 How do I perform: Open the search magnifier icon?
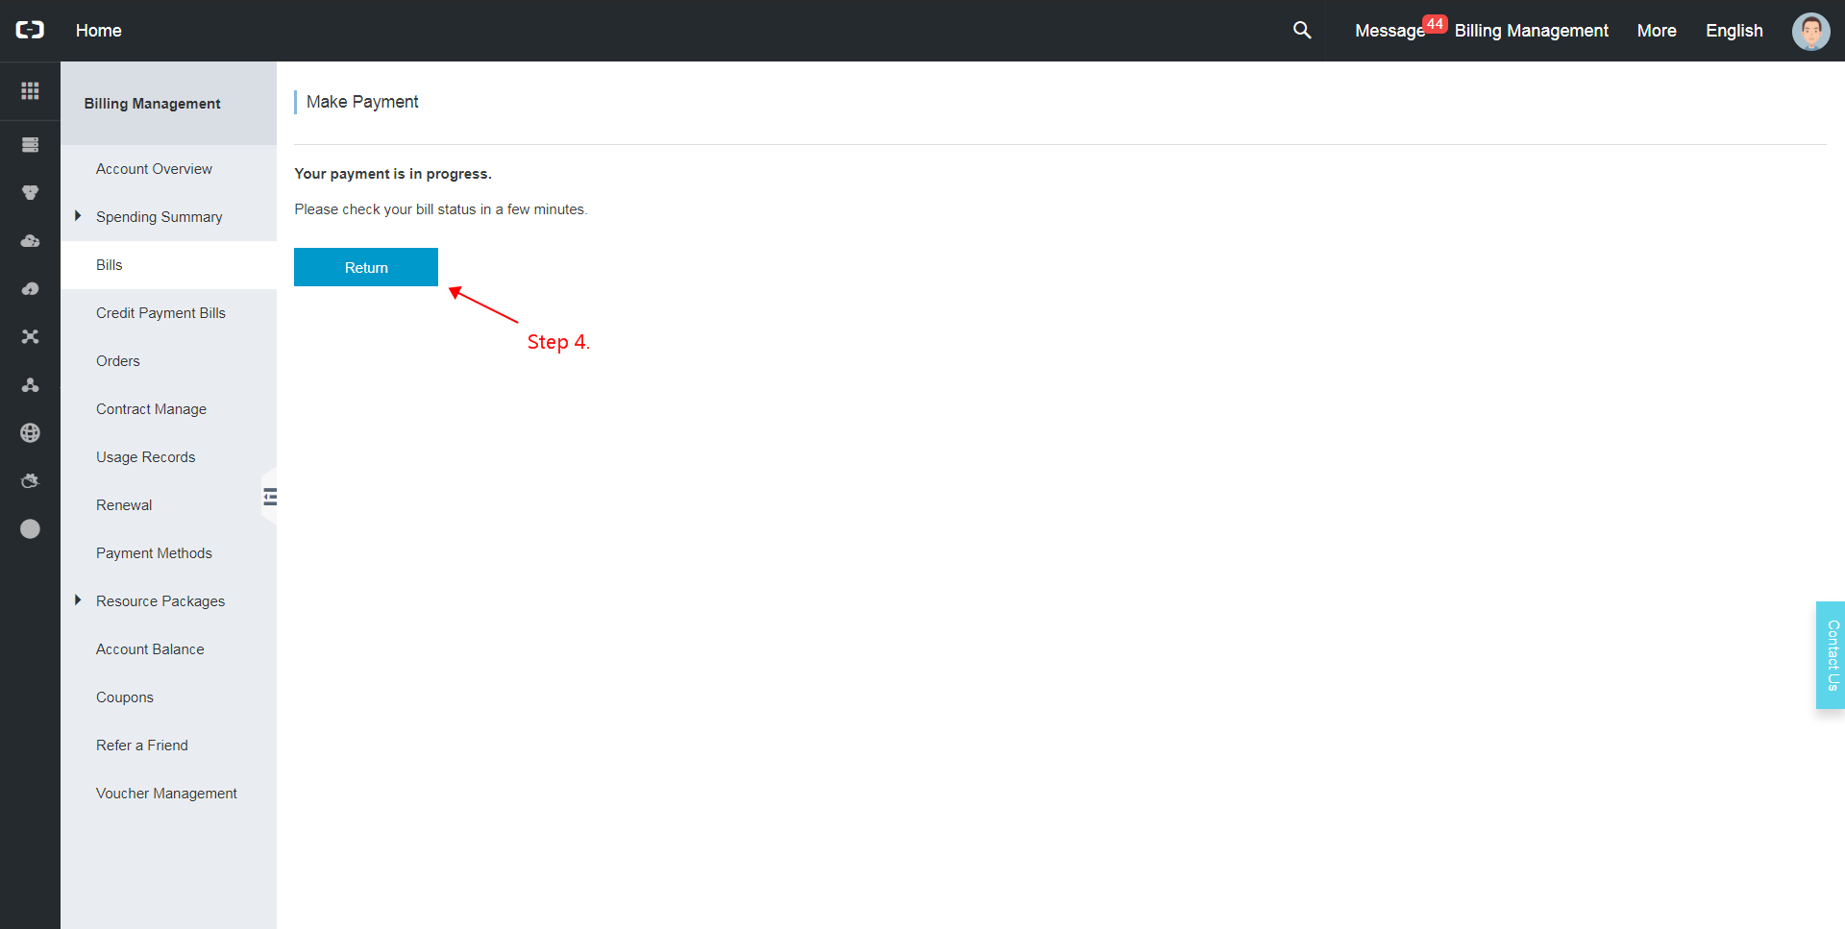1302,30
